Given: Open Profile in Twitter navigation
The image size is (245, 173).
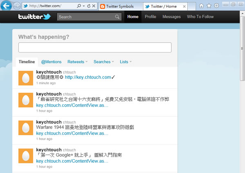Looking at the screenshot, I should point(150,17).
